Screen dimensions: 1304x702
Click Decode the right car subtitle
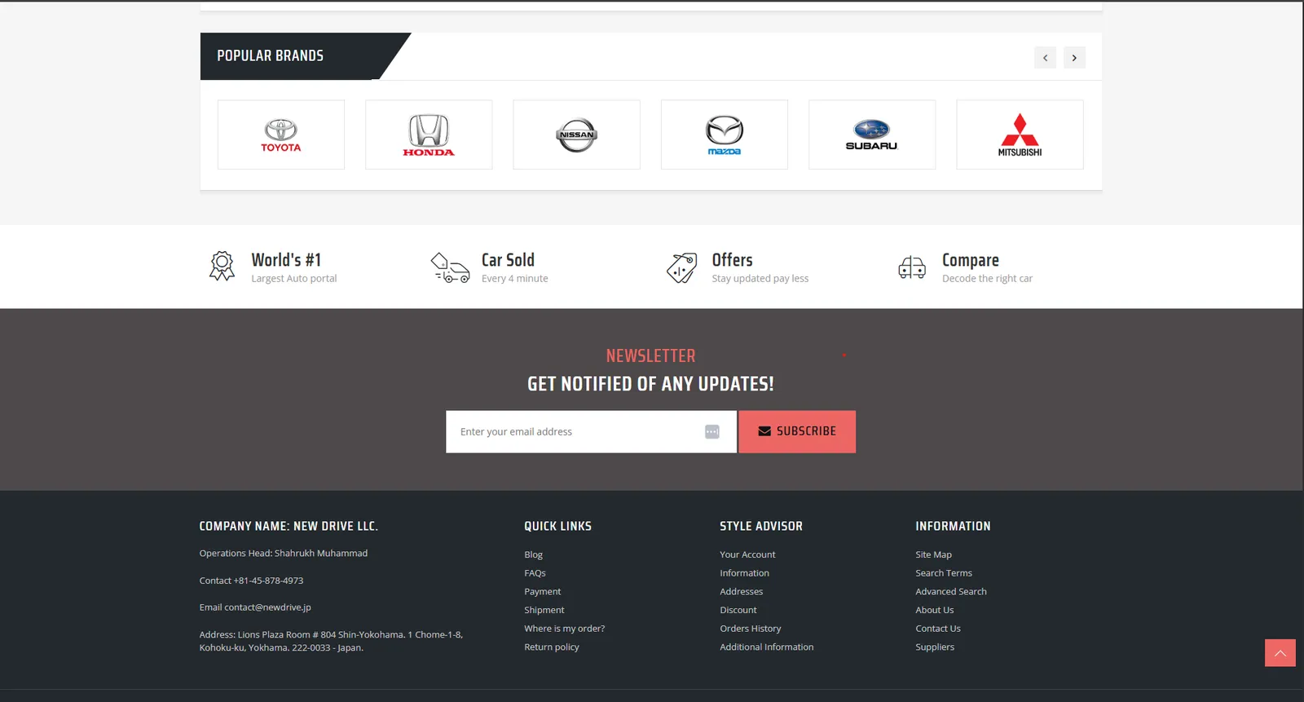[x=987, y=279]
